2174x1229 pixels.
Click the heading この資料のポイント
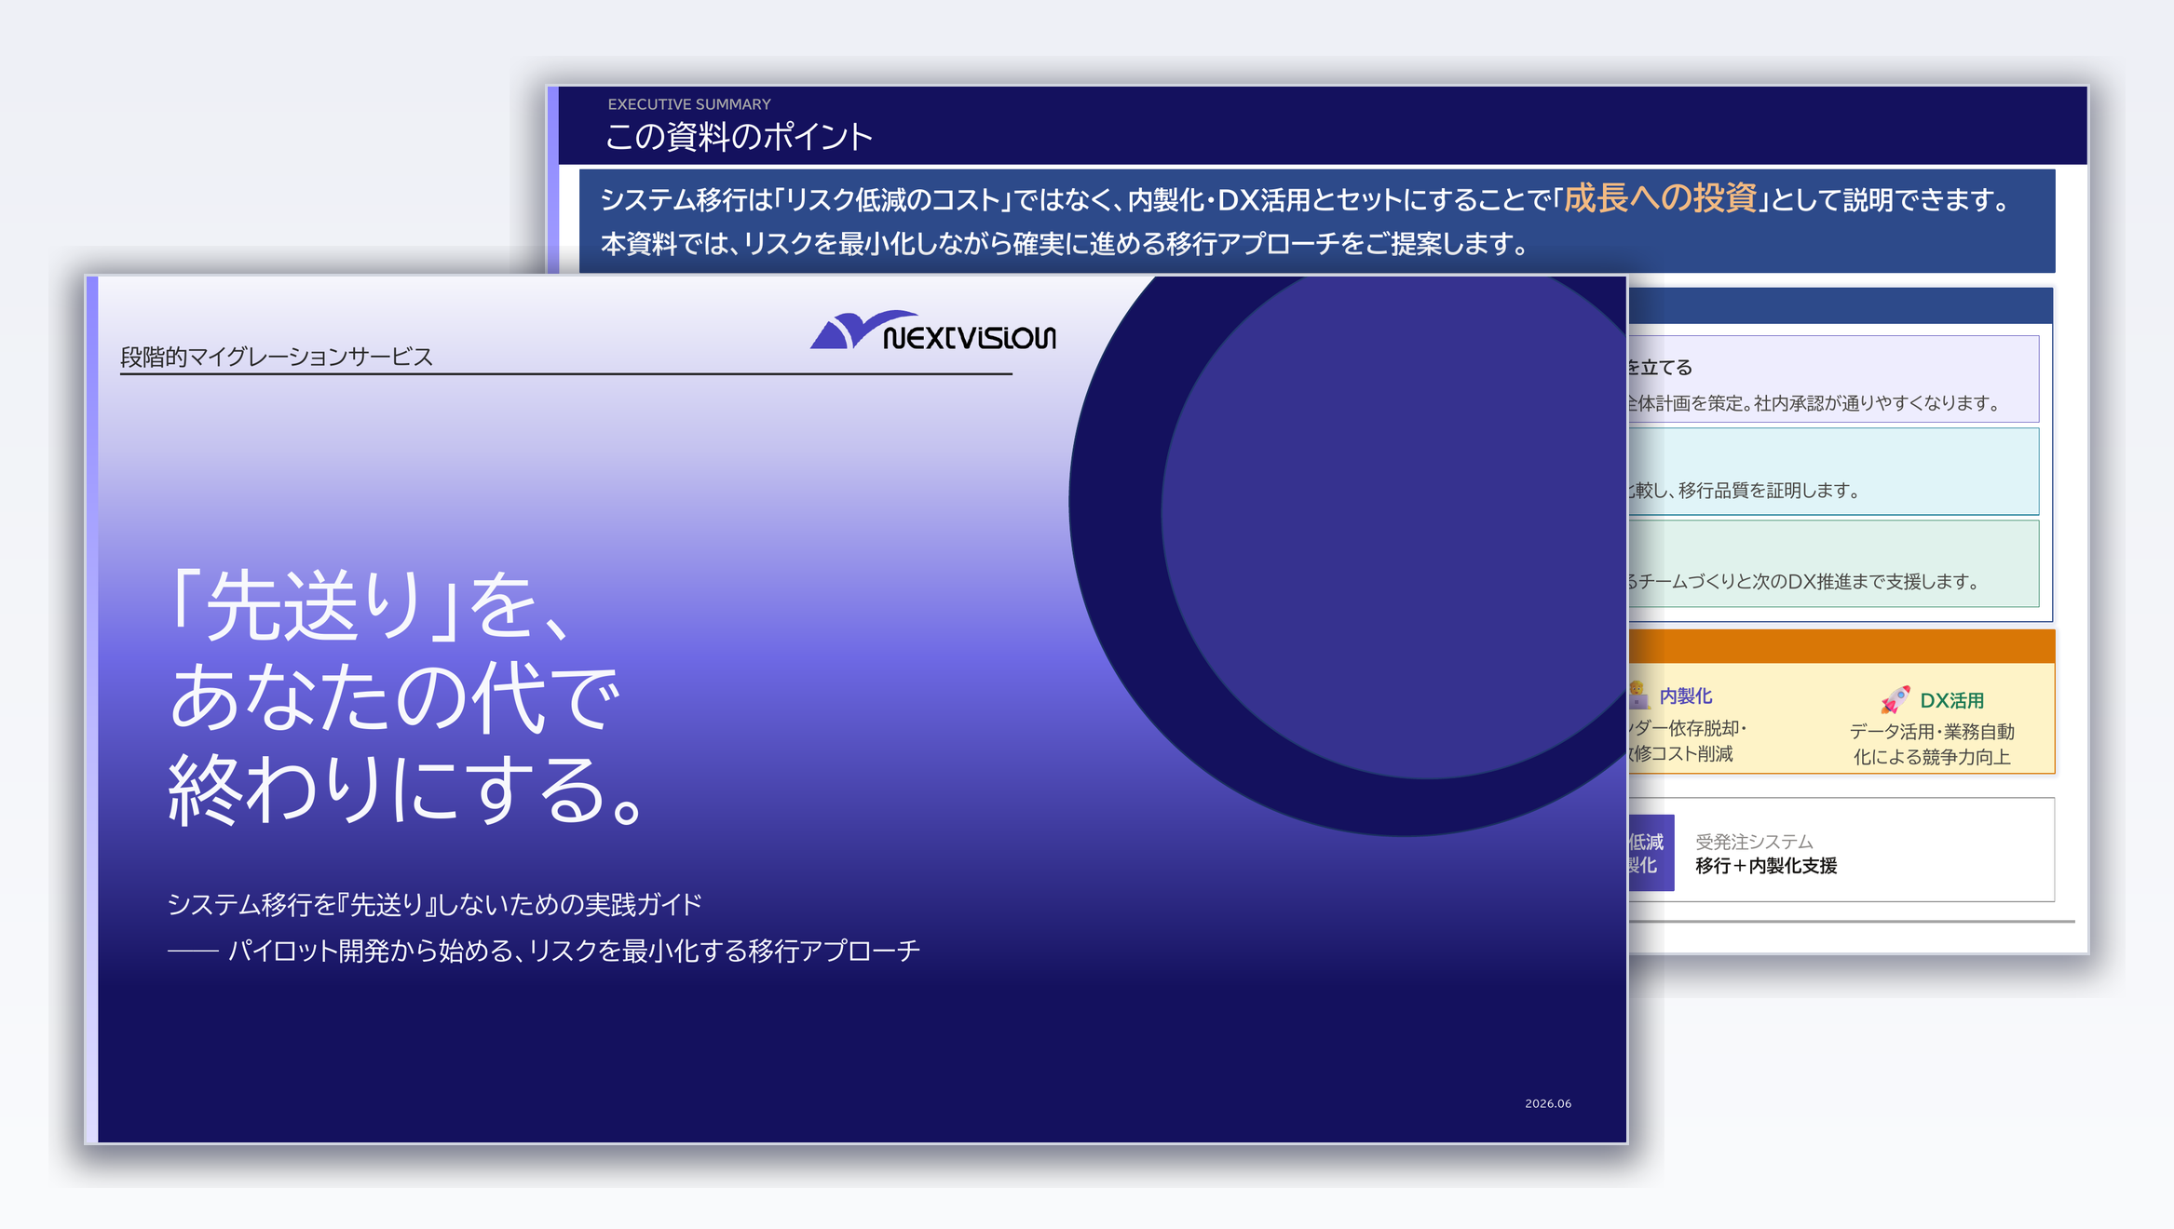tap(739, 137)
